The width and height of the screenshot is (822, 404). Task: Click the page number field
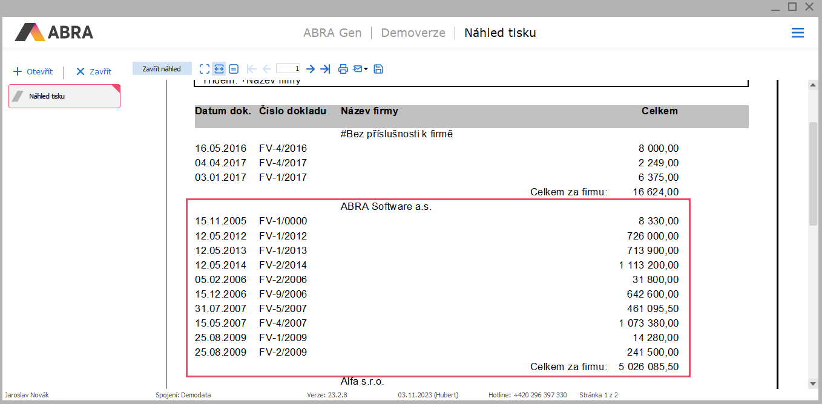point(288,69)
